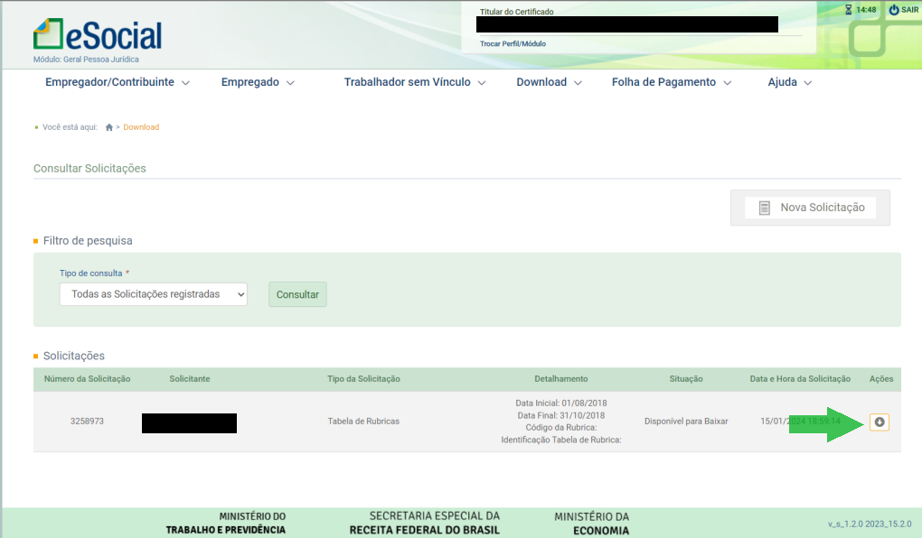Open the Empregador/Contribuinte menu
The image size is (922, 538).
click(x=118, y=82)
